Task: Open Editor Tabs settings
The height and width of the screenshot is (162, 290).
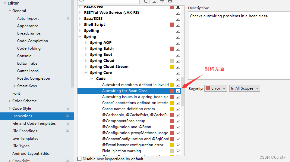Action: click(27, 63)
